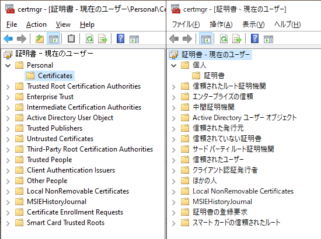
Task: Click the blue Back arrow in left window
Action: point(8,38)
